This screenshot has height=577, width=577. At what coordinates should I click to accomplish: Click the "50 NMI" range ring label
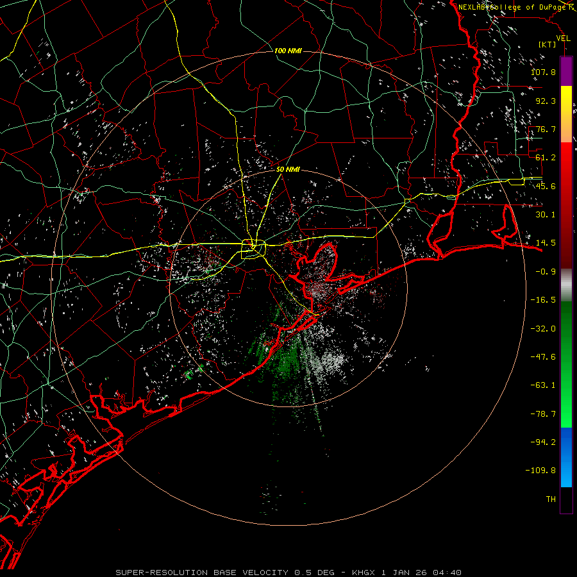[288, 170]
